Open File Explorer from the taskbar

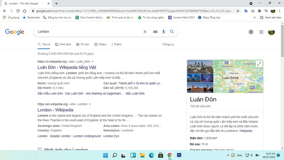click(x=142, y=155)
